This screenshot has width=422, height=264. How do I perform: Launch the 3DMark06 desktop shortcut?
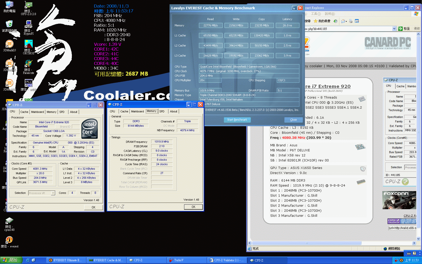click(x=9, y=85)
